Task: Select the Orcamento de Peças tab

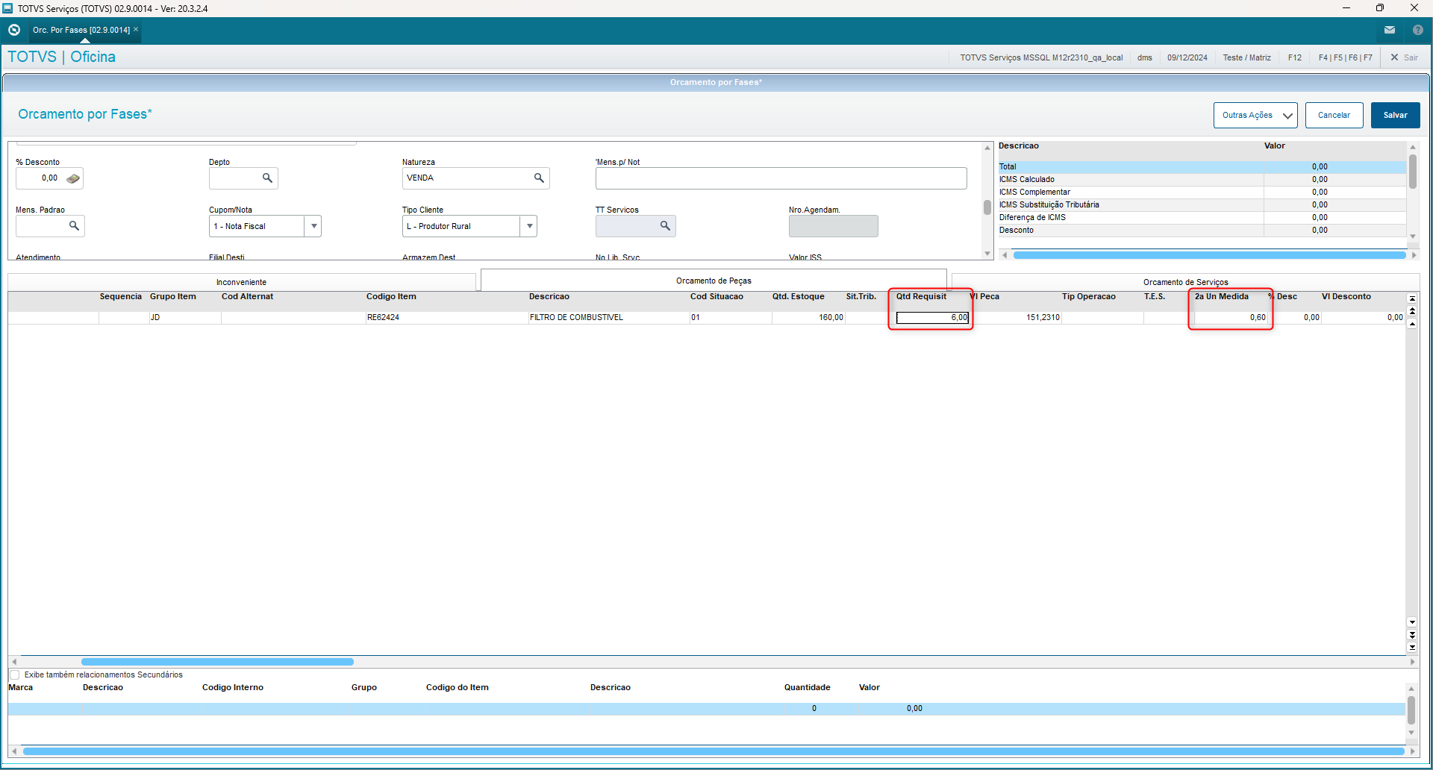Action: (x=714, y=281)
